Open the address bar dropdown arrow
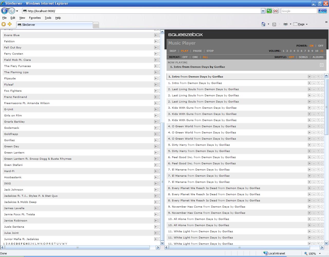 pyautogui.click(x=263, y=11)
